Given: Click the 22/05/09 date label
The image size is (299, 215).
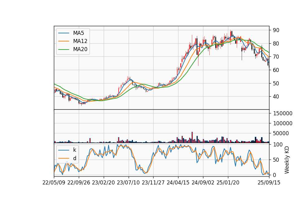Looking at the screenshot, I should tap(54, 183).
